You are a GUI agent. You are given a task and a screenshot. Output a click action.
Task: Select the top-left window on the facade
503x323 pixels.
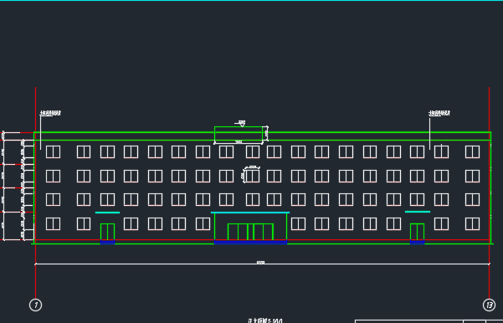click(53, 151)
